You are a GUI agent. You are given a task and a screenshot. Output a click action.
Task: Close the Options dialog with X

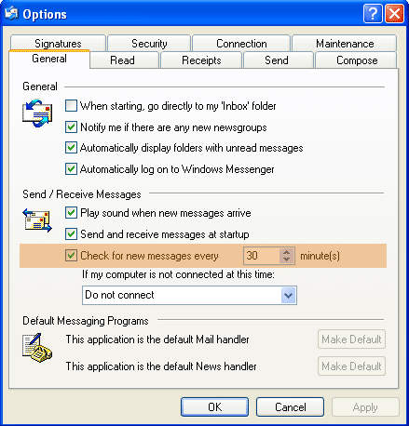point(394,14)
